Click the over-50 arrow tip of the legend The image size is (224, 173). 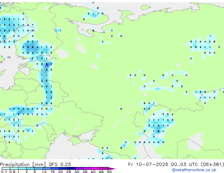click(x=112, y=169)
